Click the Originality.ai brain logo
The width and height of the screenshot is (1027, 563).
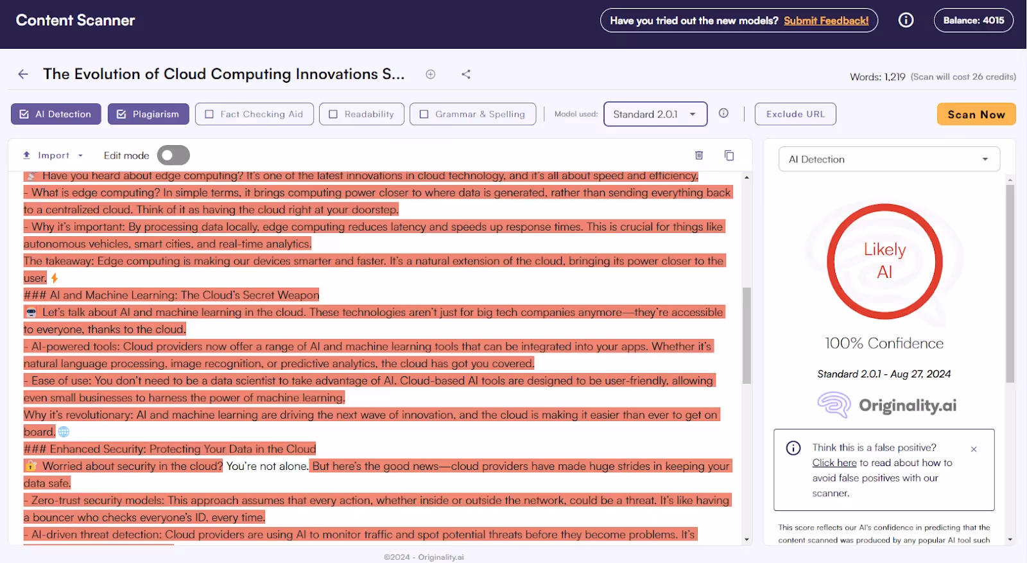(x=833, y=405)
